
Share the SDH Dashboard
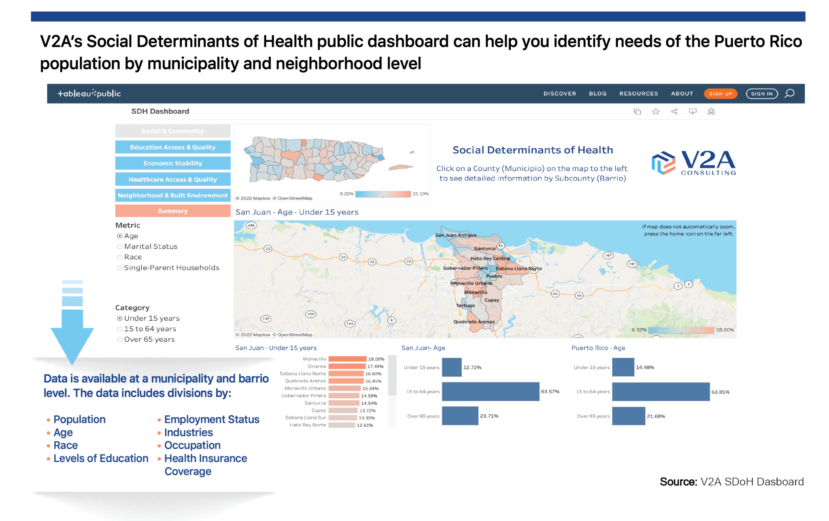pyautogui.click(x=674, y=111)
